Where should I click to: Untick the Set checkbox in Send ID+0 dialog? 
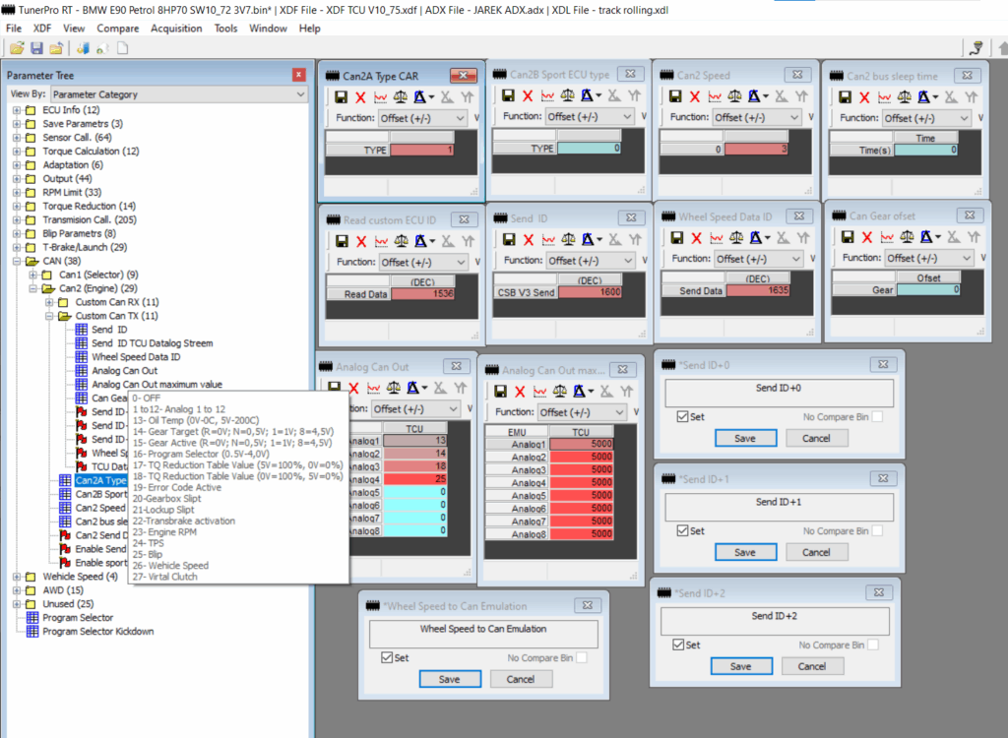(683, 417)
